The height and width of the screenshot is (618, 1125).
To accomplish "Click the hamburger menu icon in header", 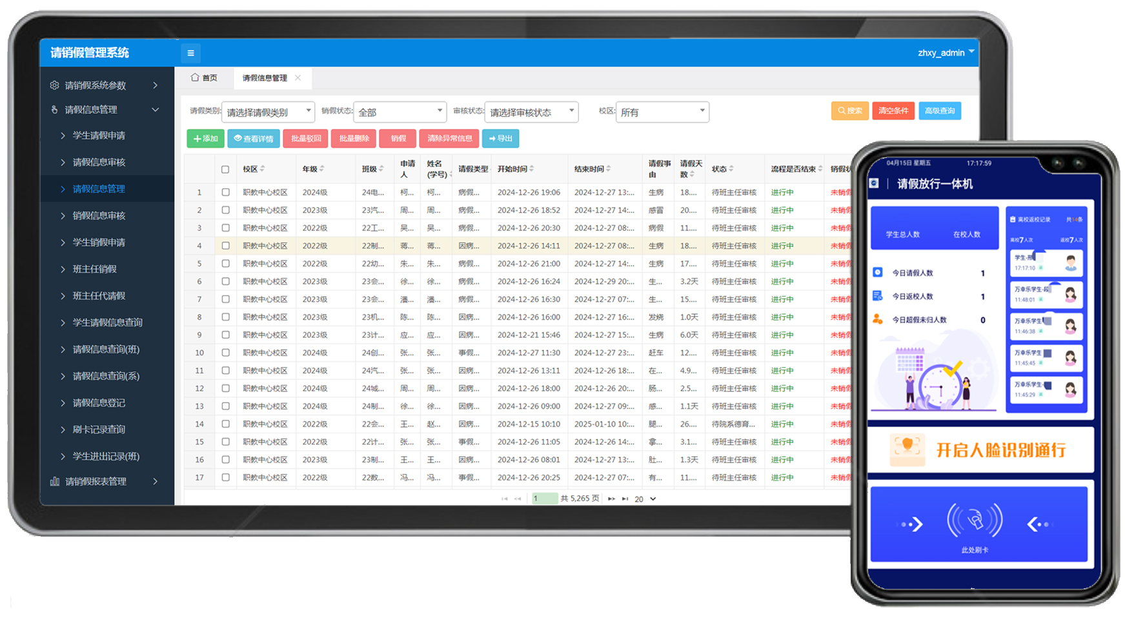I will (x=190, y=53).
